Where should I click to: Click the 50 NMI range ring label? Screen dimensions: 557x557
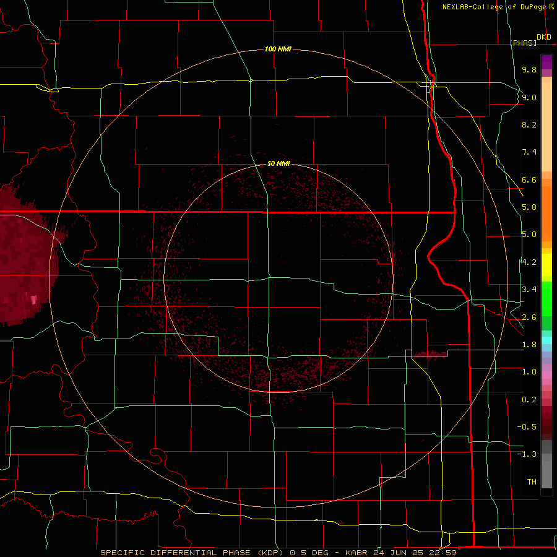[278, 163]
